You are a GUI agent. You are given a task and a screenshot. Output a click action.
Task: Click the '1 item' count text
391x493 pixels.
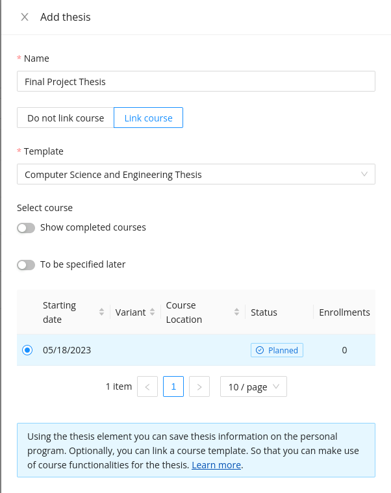pos(119,386)
